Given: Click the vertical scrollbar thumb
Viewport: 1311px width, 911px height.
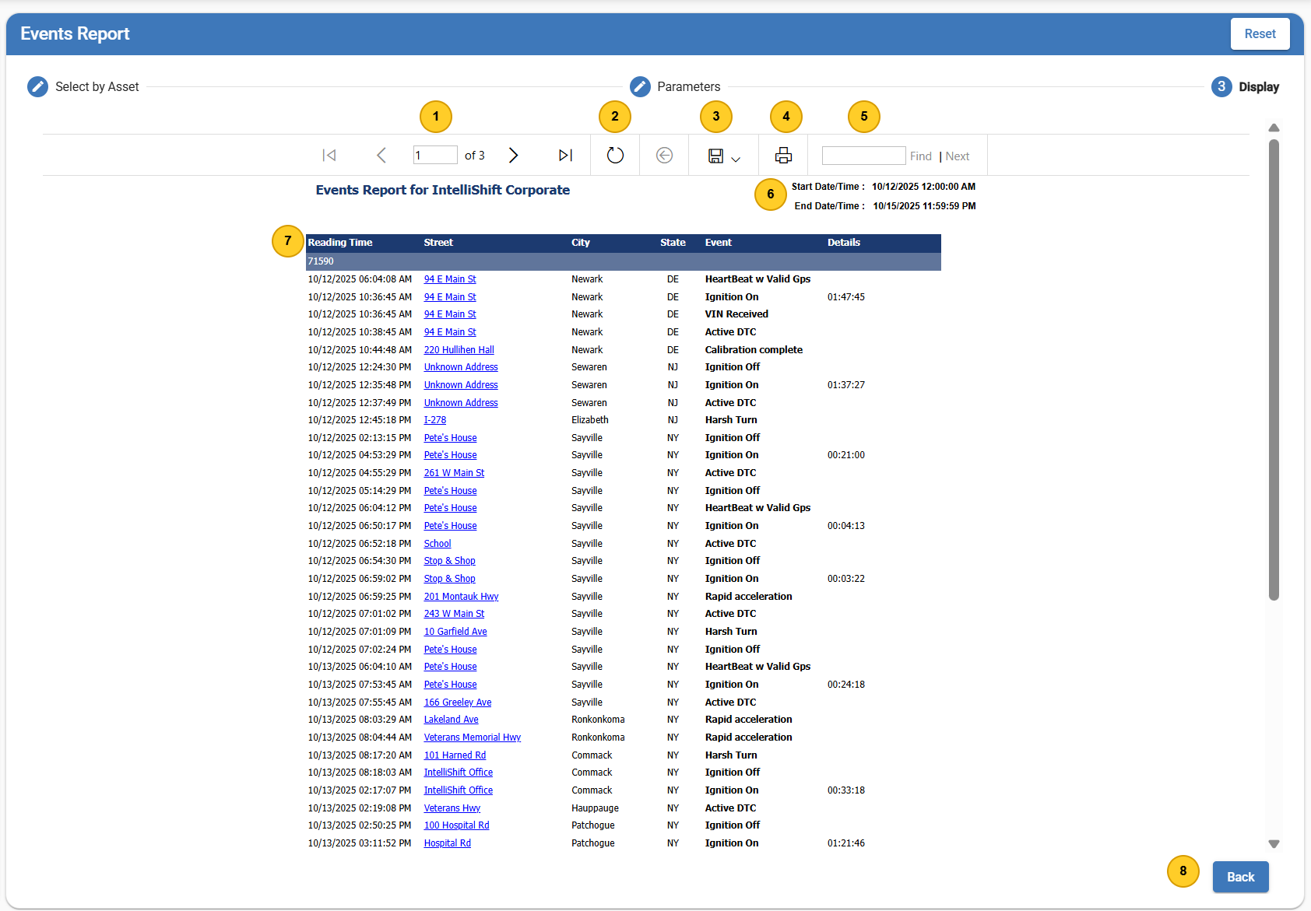Looking at the screenshot, I should (1274, 370).
